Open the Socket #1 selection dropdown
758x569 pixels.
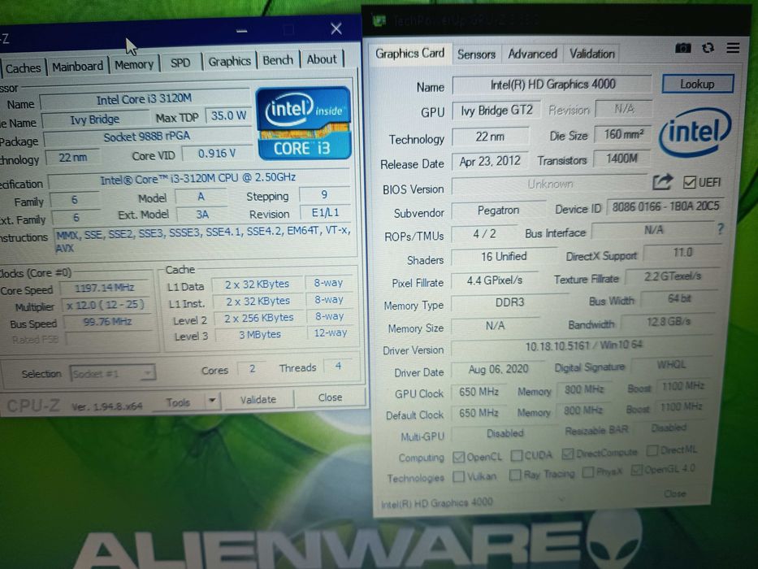tap(112, 373)
